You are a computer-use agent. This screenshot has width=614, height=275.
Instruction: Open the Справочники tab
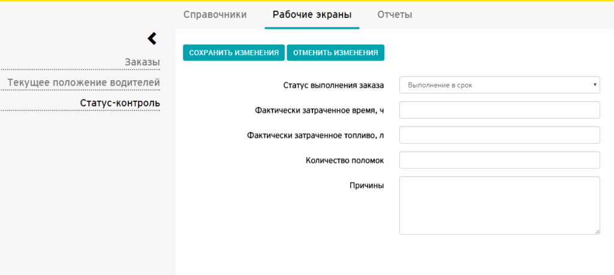(215, 15)
